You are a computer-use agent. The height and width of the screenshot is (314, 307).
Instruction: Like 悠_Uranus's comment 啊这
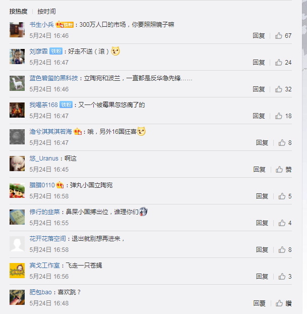pyautogui.click(x=279, y=170)
